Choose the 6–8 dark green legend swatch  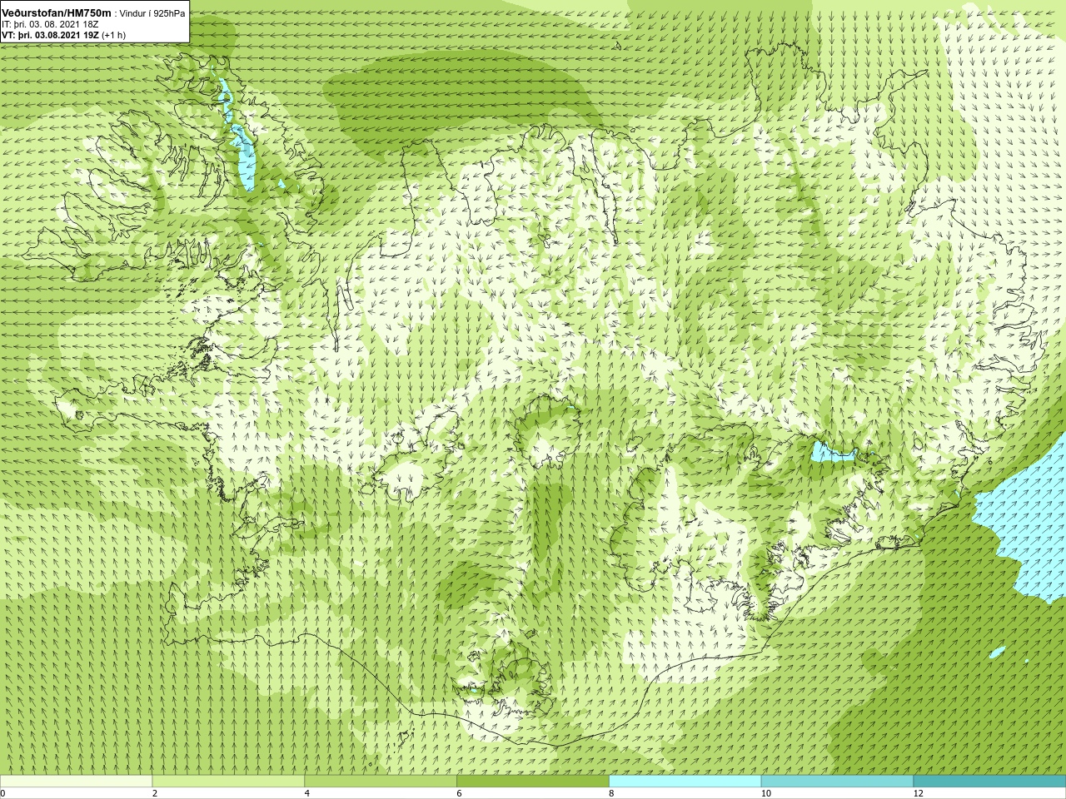pos(533,782)
